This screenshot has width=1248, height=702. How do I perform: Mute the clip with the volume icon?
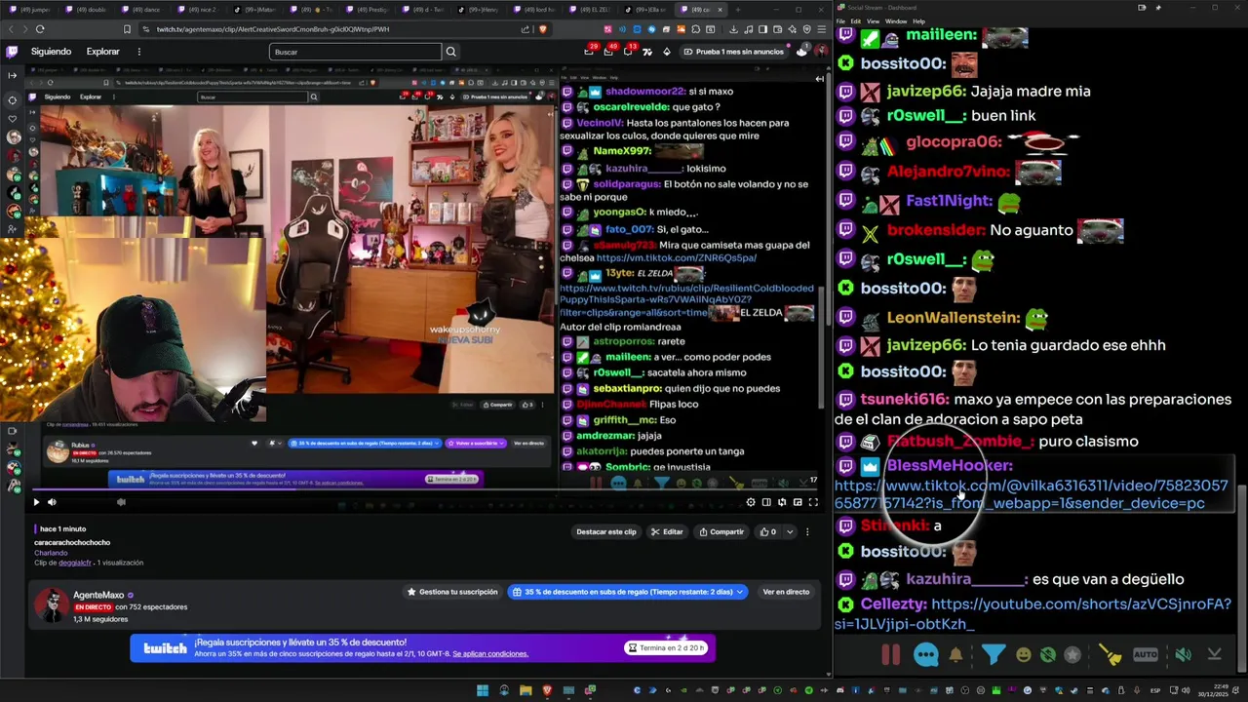(52, 502)
